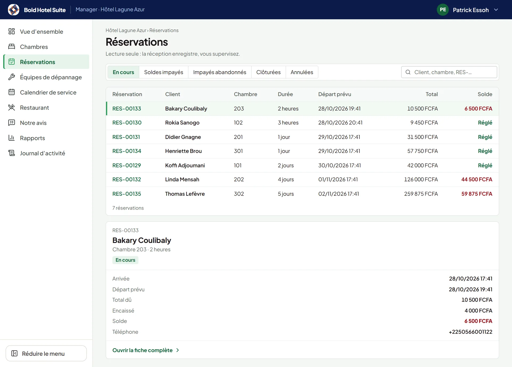Viewport: 512px width, 367px height.
Task: Open reservation RES-00130
Action: (x=127, y=123)
